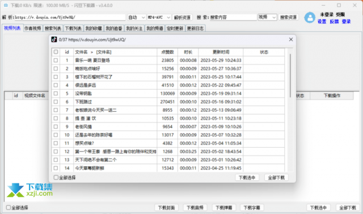Click the like count 270451

tap(167, 102)
